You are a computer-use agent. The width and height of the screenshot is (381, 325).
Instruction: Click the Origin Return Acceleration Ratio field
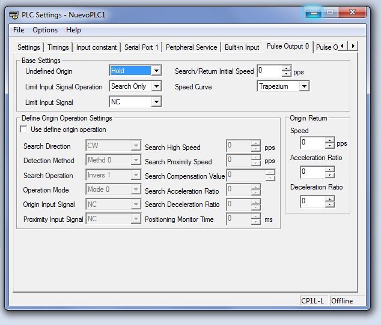pyautogui.click(x=313, y=172)
